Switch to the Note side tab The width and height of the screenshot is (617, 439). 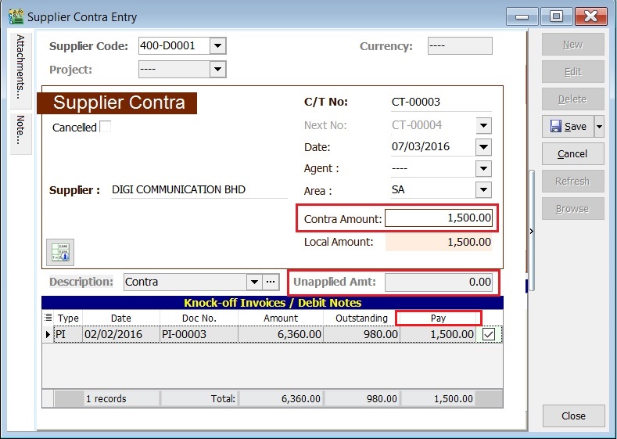point(20,131)
